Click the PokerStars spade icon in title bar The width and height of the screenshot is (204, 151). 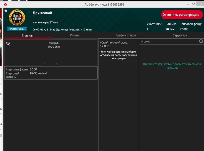tap(6, 5)
